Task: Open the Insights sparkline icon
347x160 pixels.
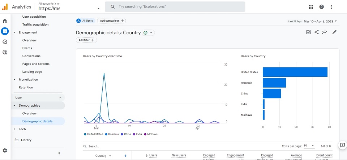Action: click(x=325, y=32)
